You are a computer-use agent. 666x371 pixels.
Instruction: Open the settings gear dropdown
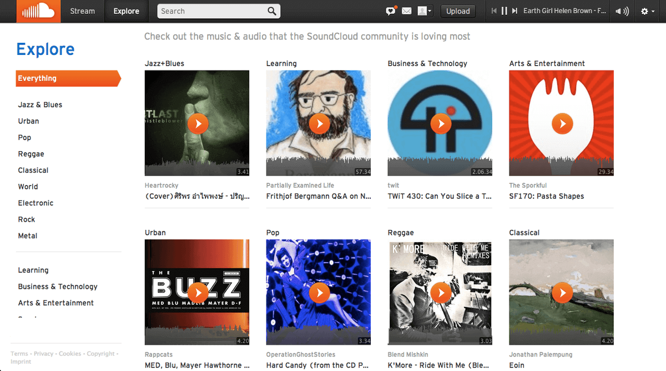(648, 11)
